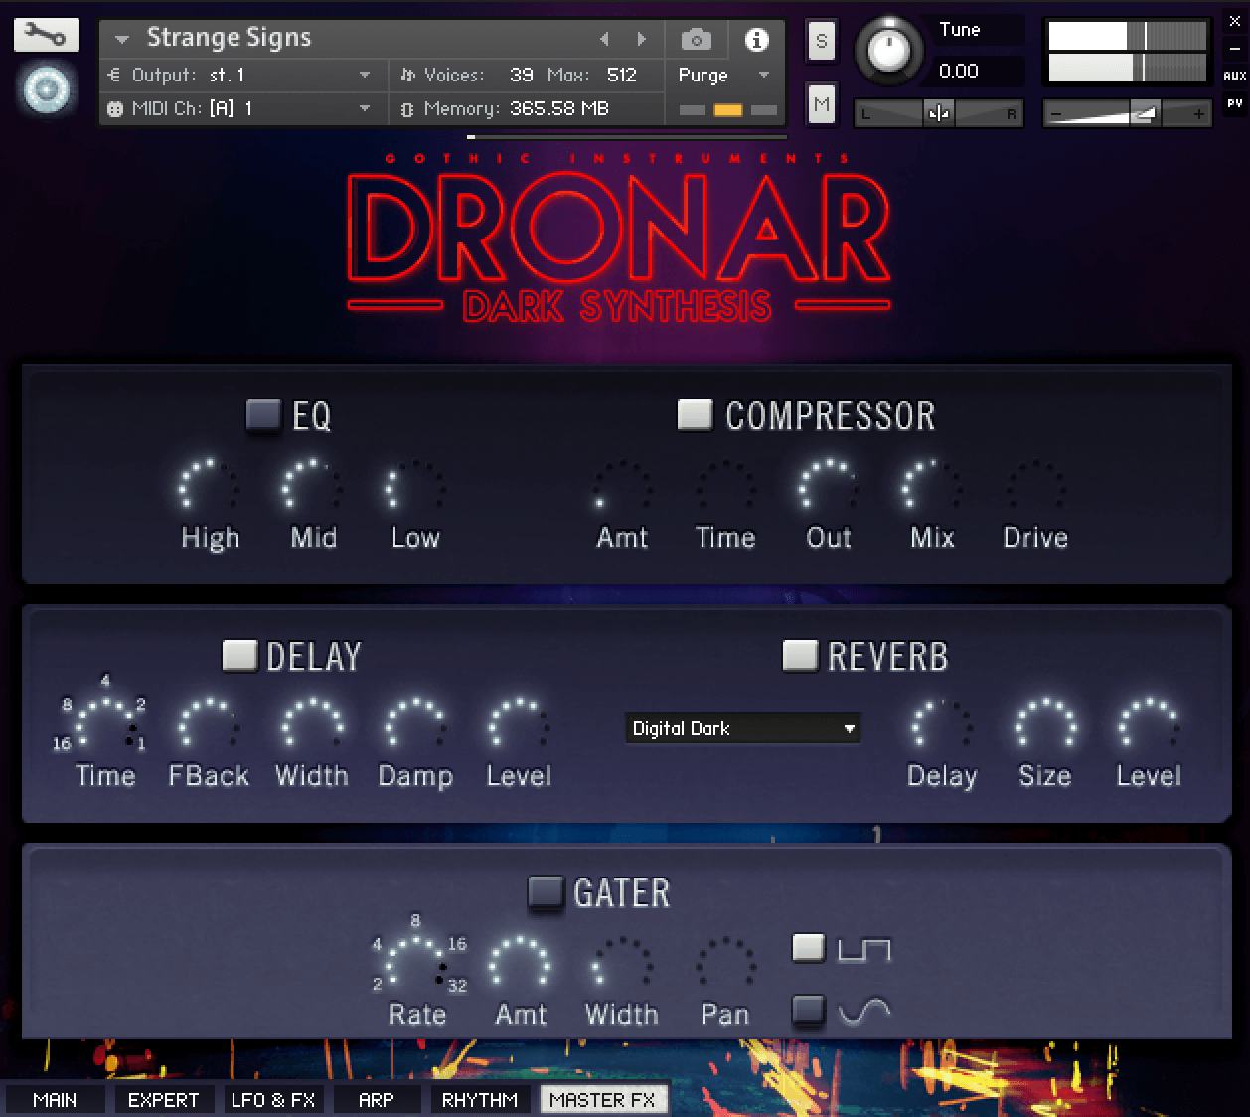Click the pan L-R slider
1250x1117 pixels.
pos(938,114)
